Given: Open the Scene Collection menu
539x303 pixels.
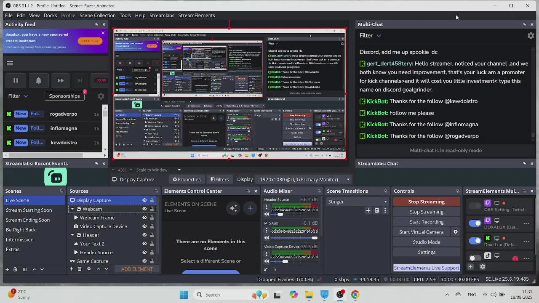Looking at the screenshot, I should point(97,16).
